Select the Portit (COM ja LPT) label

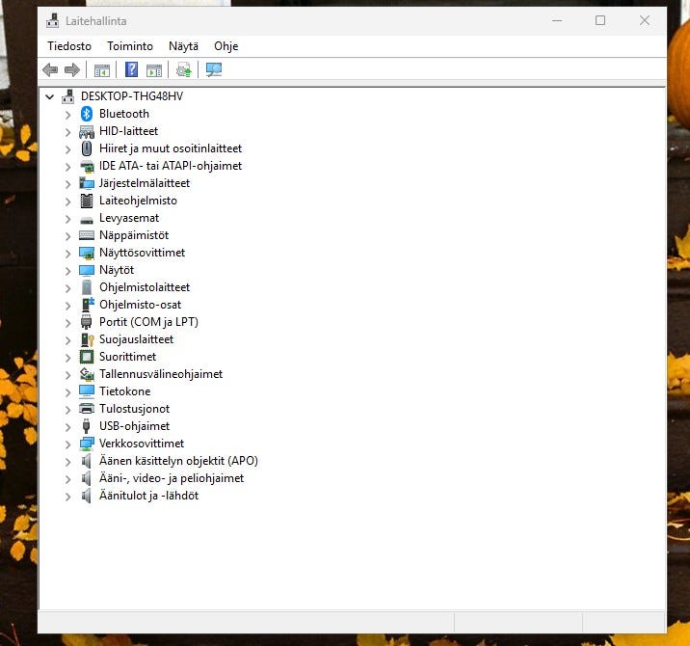pos(148,322)
